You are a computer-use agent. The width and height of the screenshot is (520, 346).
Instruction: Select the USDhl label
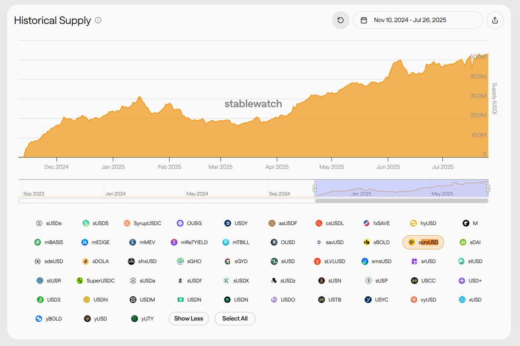[x=101, y=300]
